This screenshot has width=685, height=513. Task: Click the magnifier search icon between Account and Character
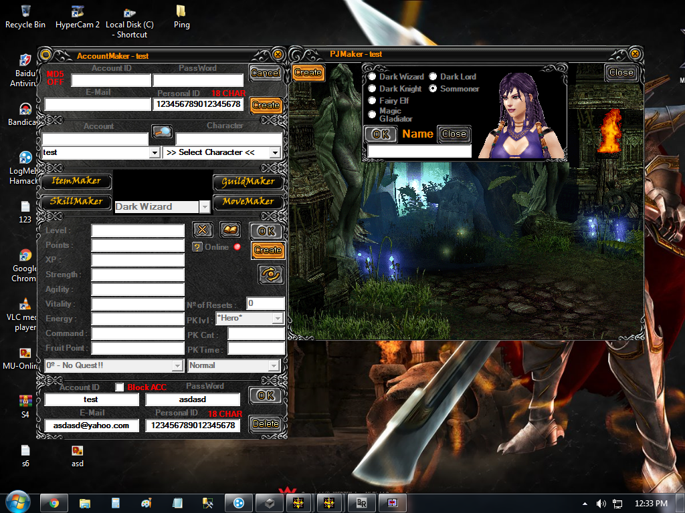pos(162,132)
